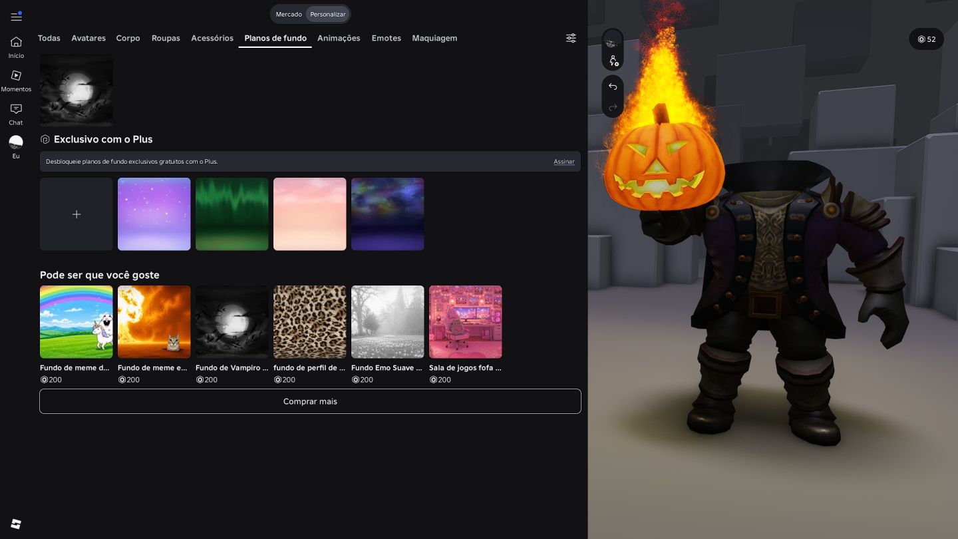Click the Roblox logo at sidebar bottom
Viewport: 958px width, 539px height.
pyautogui.click(x=16, y=524)
